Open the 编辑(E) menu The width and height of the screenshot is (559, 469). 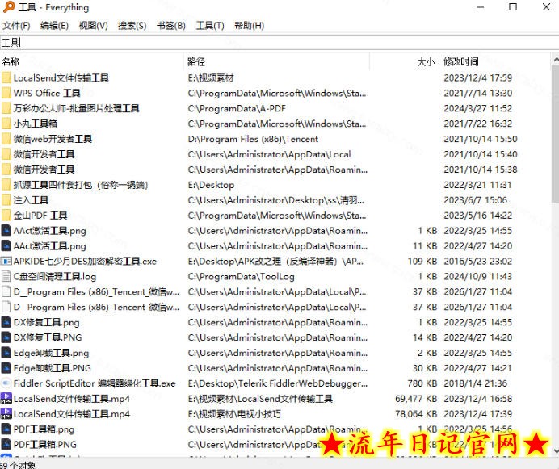(x=54, y=26)
